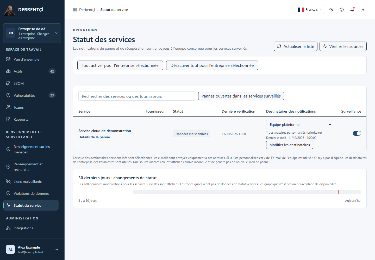
Task: Open the help question mark icon
Action: 342,10
